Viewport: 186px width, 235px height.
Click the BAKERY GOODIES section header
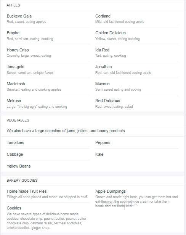pos(22,180)
